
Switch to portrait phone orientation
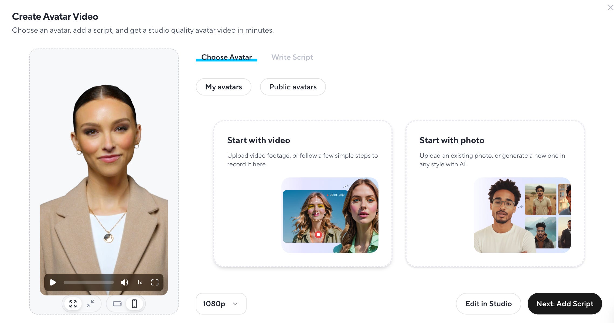click(x=134, y=304)
